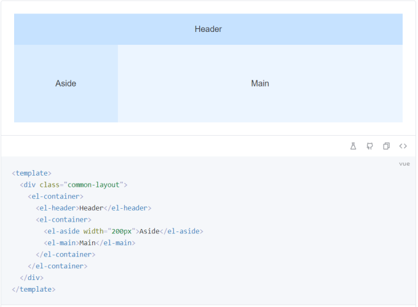Viewport: 418px width, 307px height.
Task: Click the Main content area in demo
Action: coord(260,84)
